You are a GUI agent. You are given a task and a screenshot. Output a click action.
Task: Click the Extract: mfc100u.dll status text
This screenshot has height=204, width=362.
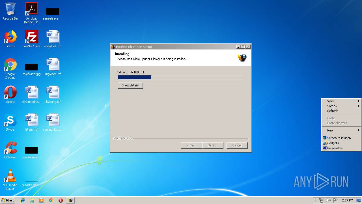coord(131,72)
